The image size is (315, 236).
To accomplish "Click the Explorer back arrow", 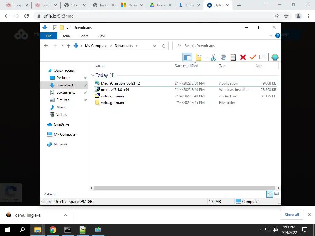I will (x=46, y=46).
